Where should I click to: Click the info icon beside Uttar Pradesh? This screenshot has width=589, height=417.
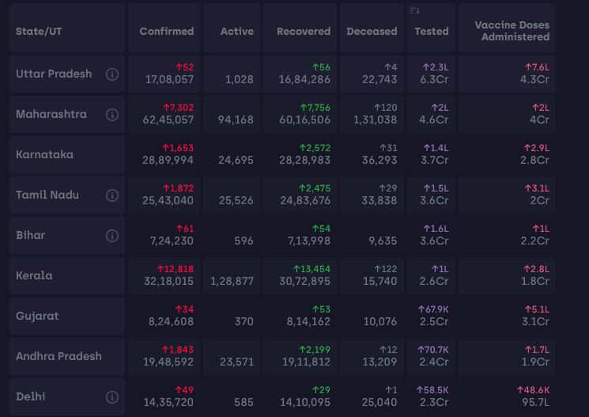click(112, 74)
